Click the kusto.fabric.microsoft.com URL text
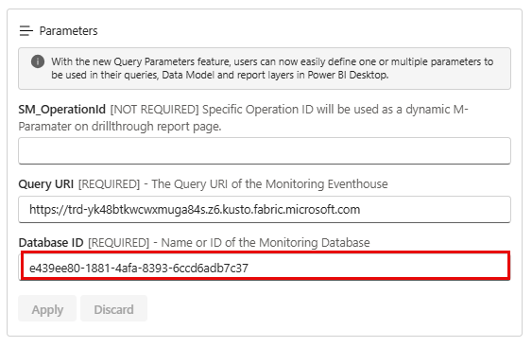Screen dimensions: 532x347 (195, 210)
